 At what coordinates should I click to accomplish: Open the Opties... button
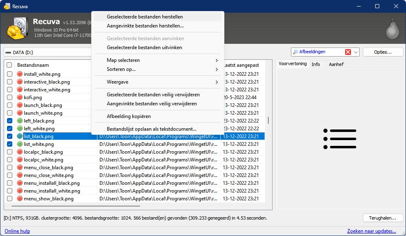[383, 52]
